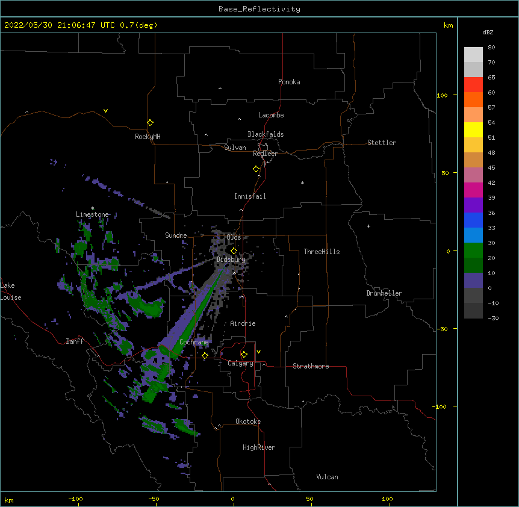This screenshot has height=507, width=519.
Task: Pick the yellow 51-54 dBZ swatch
Action: [473, 129]
